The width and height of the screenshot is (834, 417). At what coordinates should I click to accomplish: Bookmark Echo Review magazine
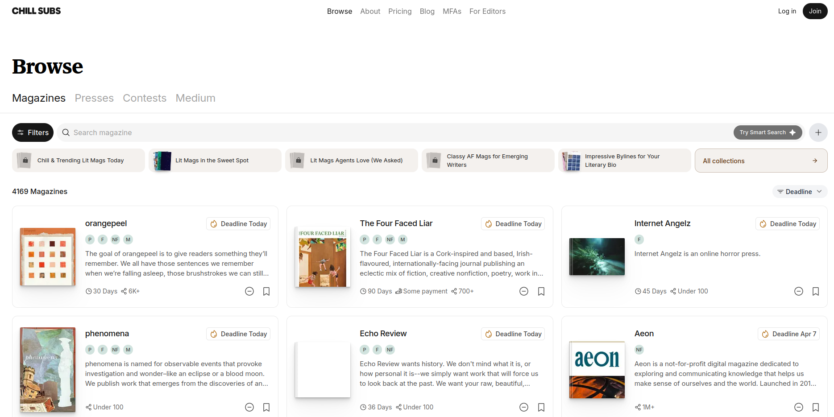[x=541, y=407]
